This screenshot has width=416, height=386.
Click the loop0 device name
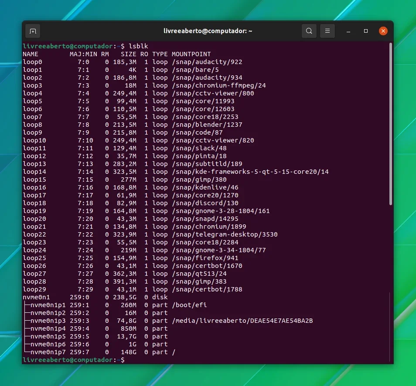tap(32, 62)
